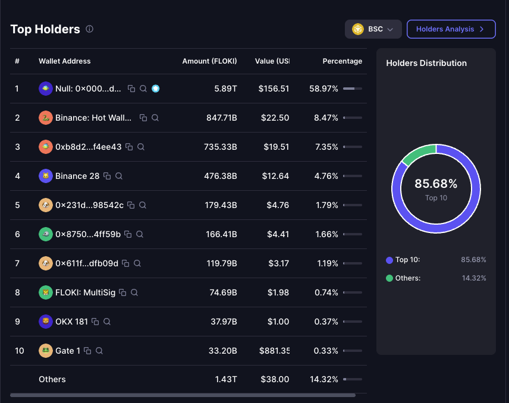This screenshot has height=403, width=509.
Task: Click the info icon beside Top Holders
Action: click(89, 29)
